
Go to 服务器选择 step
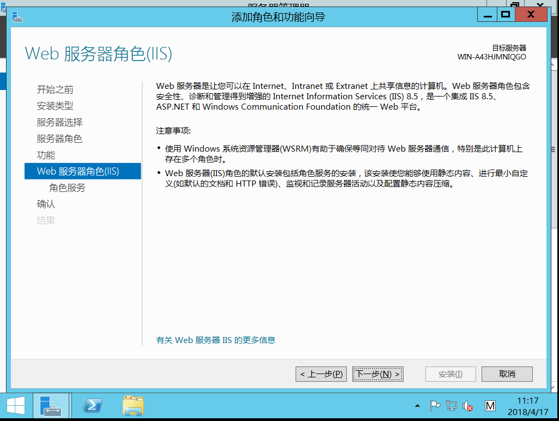pyautogui.click(x=59, y=122)
